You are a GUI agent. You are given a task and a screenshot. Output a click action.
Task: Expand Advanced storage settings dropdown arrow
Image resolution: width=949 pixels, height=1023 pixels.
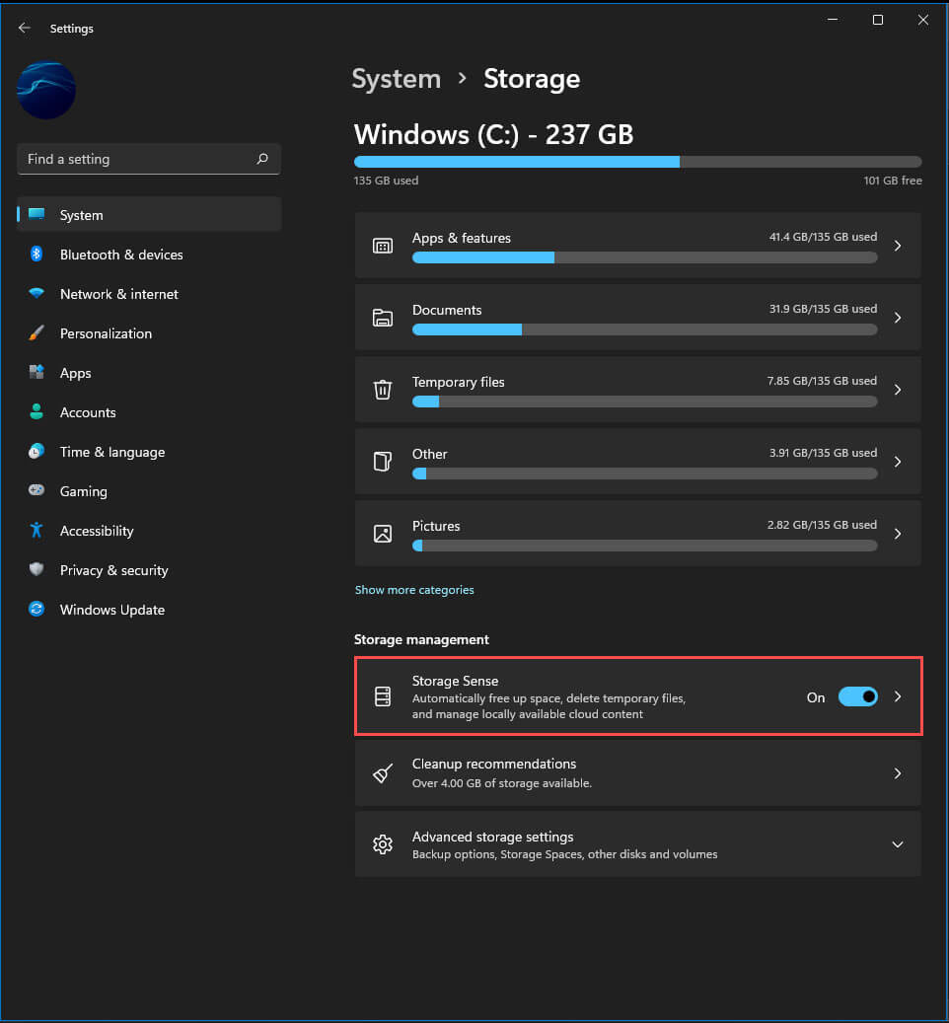pos(898,844)
